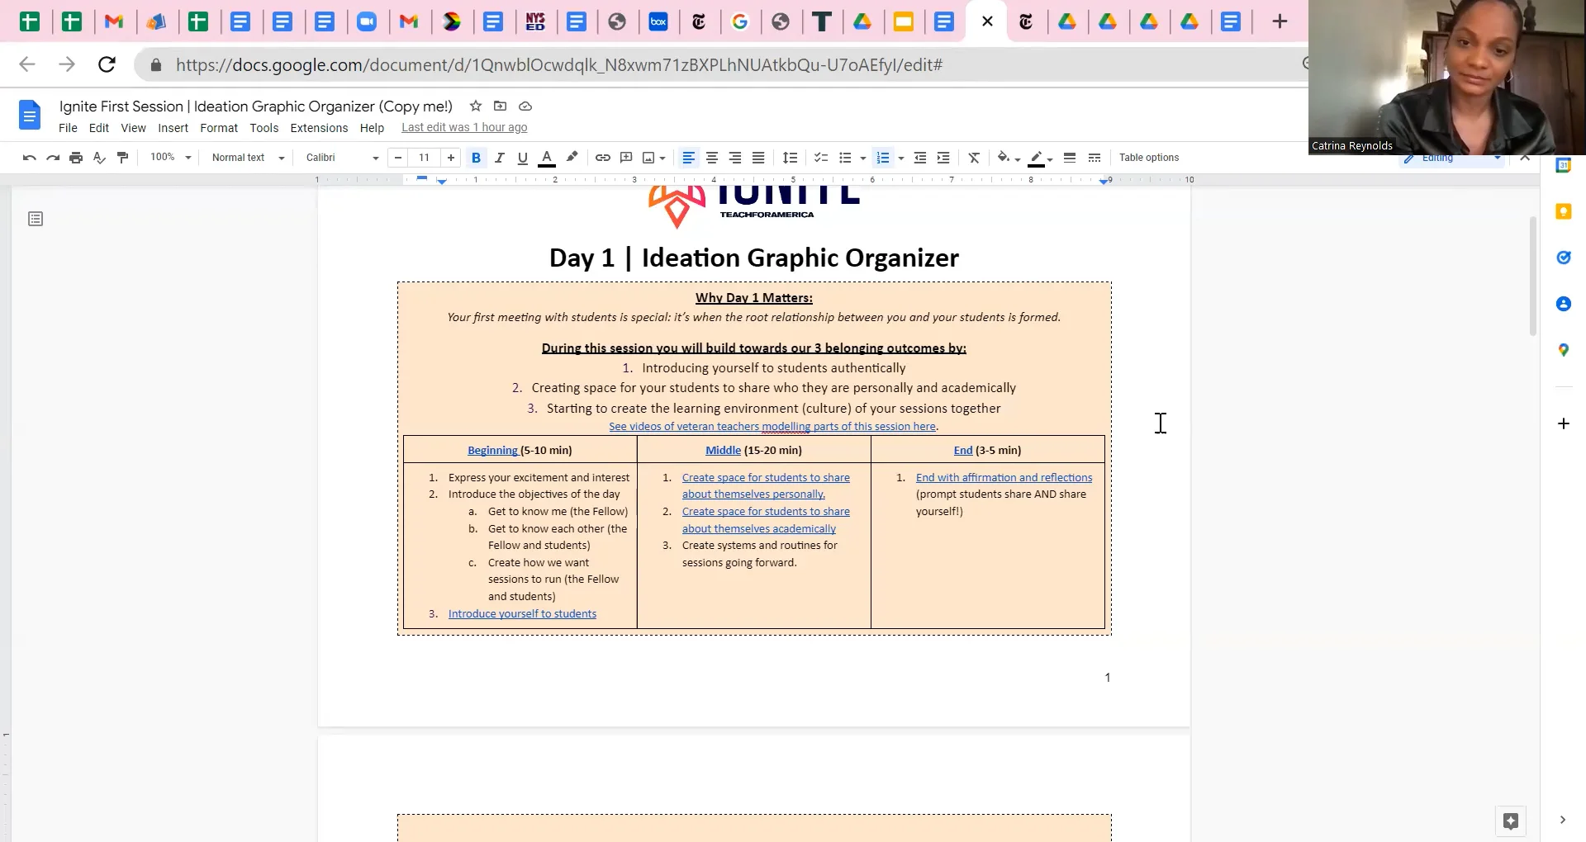Image resolution: width=1586 pixels, height=842 pixels.
Task: Open the font family dropdown
Action: [x=339, y=158]
